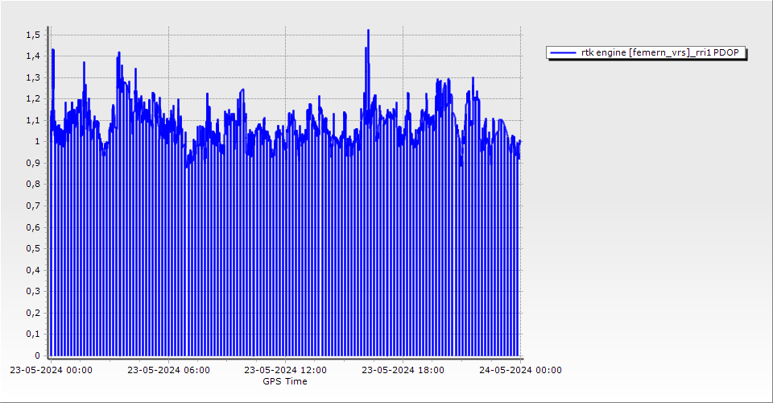Click the 0,3 value on Y axis
Screen dimensions: 773x403
click(x=32, y=291)
